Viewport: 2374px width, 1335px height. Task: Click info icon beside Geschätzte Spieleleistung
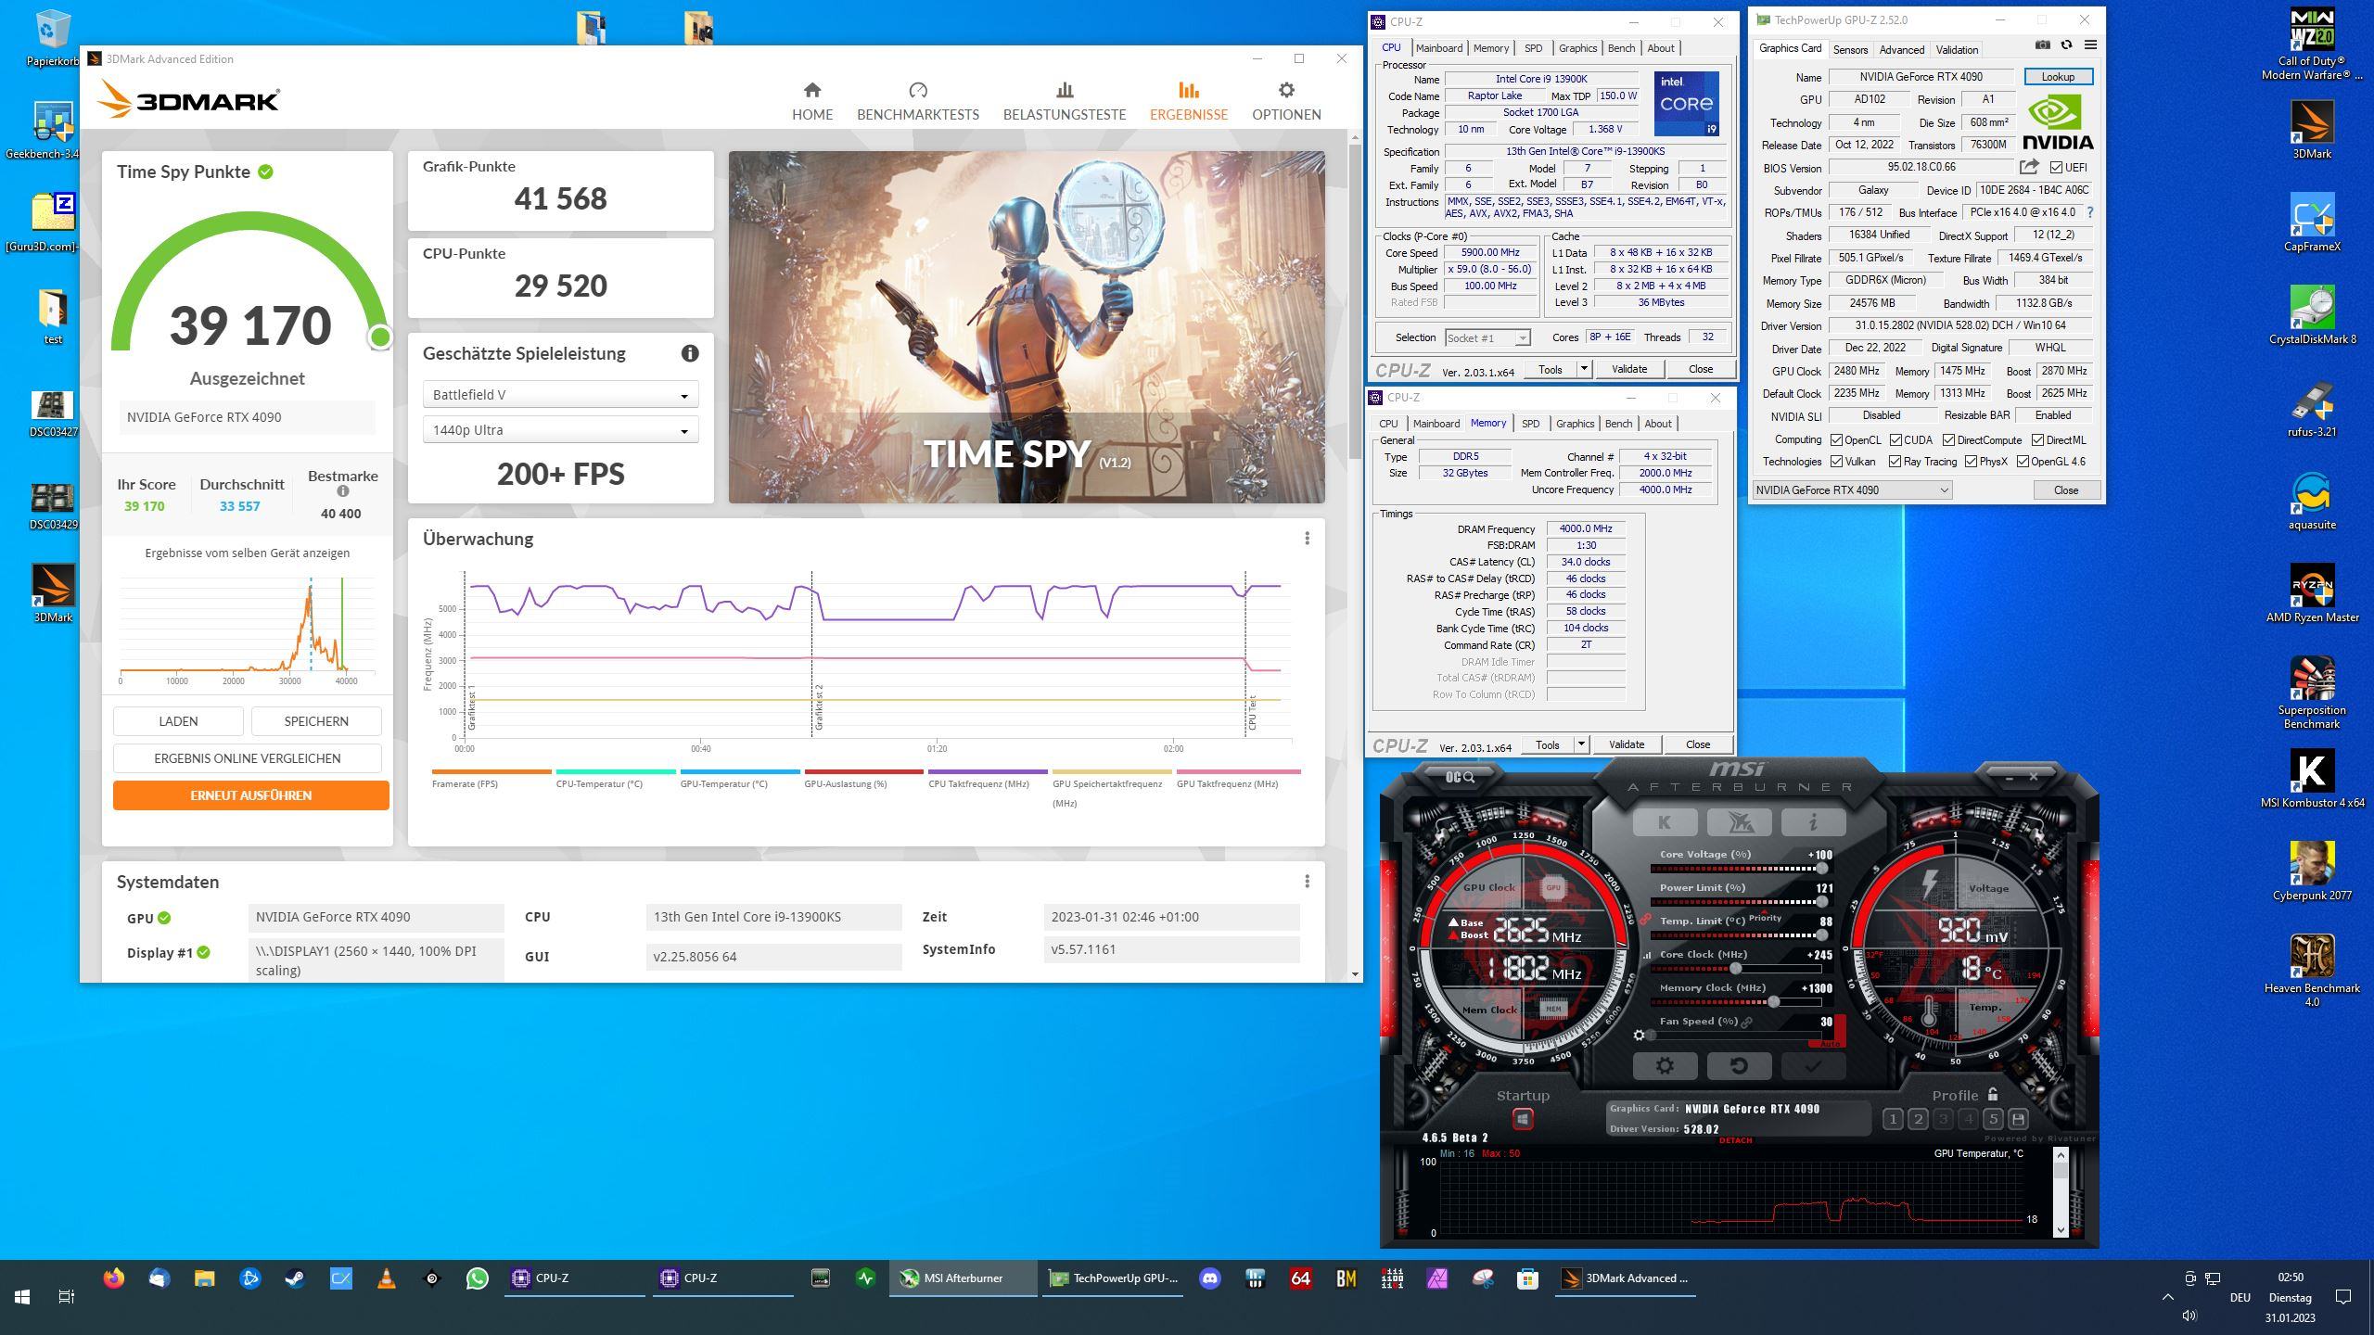point(689,353)
